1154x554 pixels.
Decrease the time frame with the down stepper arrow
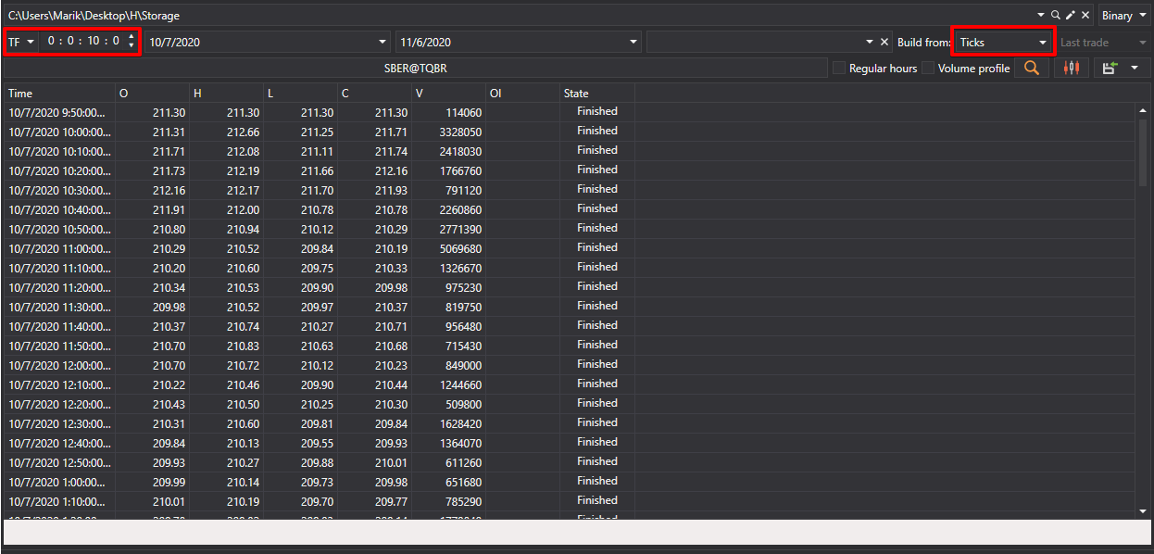pyautogui.click(x=132, y=46)
